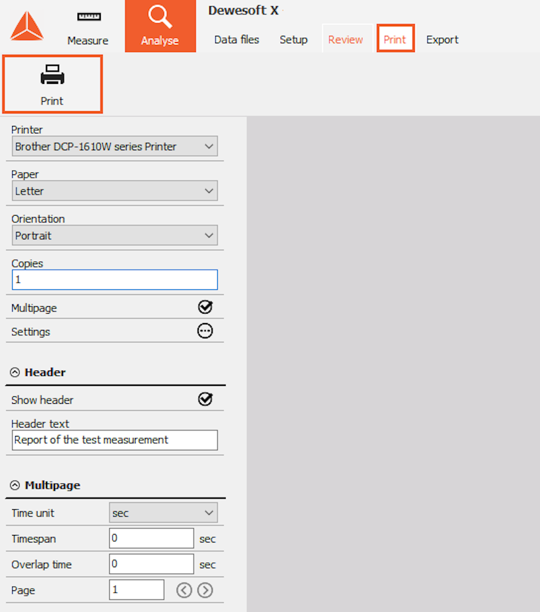The image size is (540, 612).
Task: Click the Dewesoft X title text
Action: pos(243,11)
